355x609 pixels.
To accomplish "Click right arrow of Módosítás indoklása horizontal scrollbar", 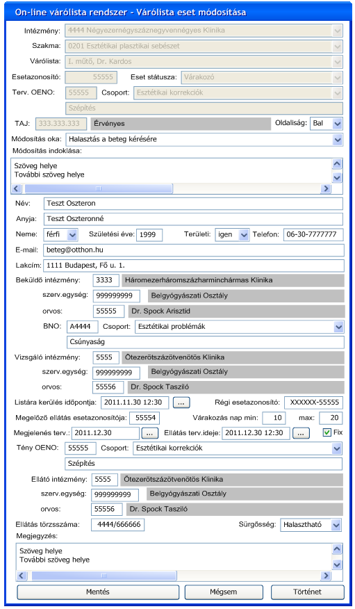I will 326,188.
